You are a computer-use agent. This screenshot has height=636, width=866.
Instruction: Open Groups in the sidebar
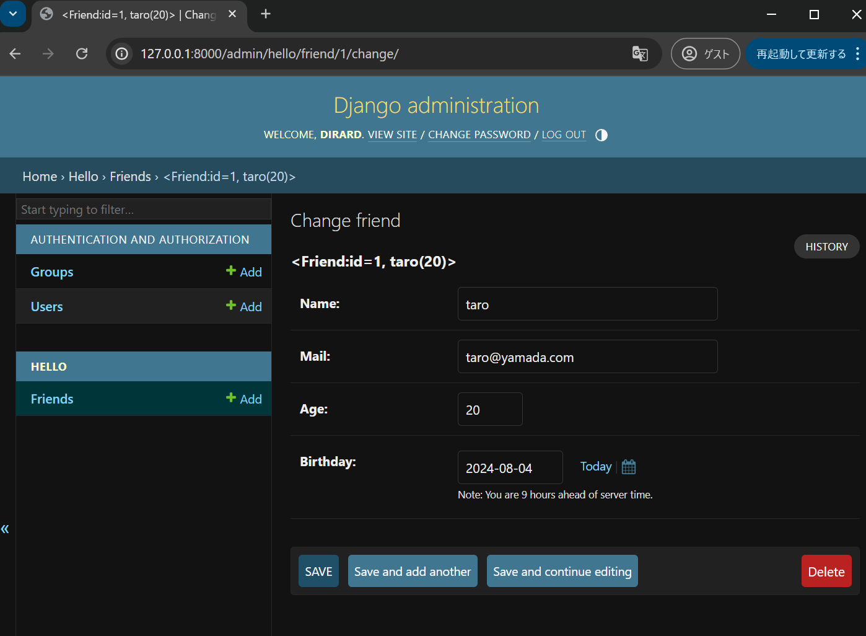pos(52,272)
